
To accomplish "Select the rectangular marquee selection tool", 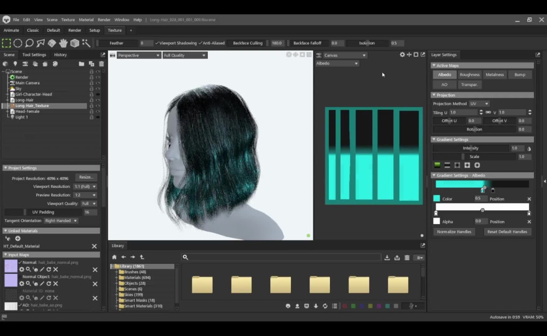I will (x=5, y=43).
